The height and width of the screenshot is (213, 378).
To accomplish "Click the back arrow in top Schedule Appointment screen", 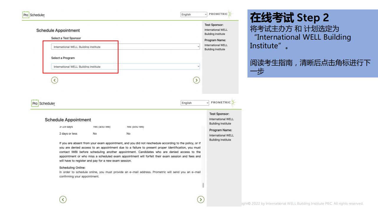I will coord(54,80).
